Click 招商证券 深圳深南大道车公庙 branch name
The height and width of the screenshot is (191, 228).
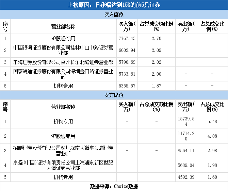point(63,151)
